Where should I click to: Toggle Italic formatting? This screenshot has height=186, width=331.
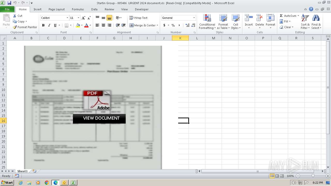49,25
